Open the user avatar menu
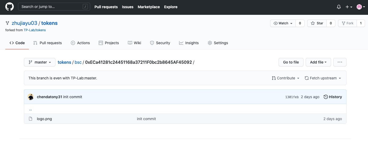This screenshot has width=368, height=145. pyautogui.click(x=361, y=7)
